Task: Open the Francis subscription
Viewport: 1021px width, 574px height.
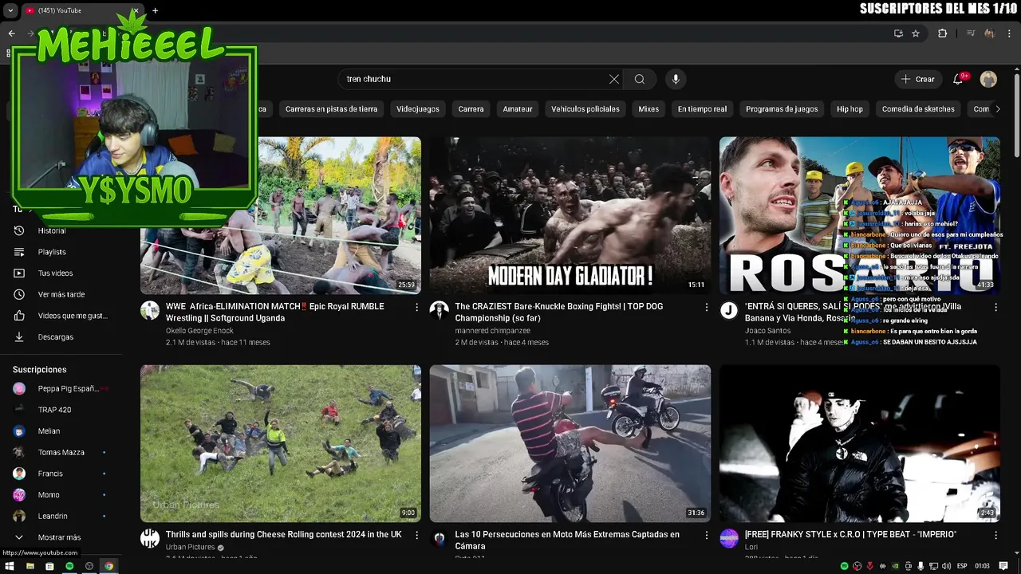Action: (61, 474)
